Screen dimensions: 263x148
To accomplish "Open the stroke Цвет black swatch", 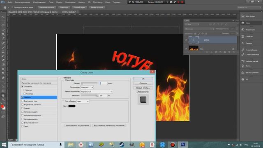I will 72,106.
